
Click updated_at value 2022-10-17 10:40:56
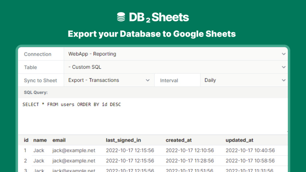(250, 151)
